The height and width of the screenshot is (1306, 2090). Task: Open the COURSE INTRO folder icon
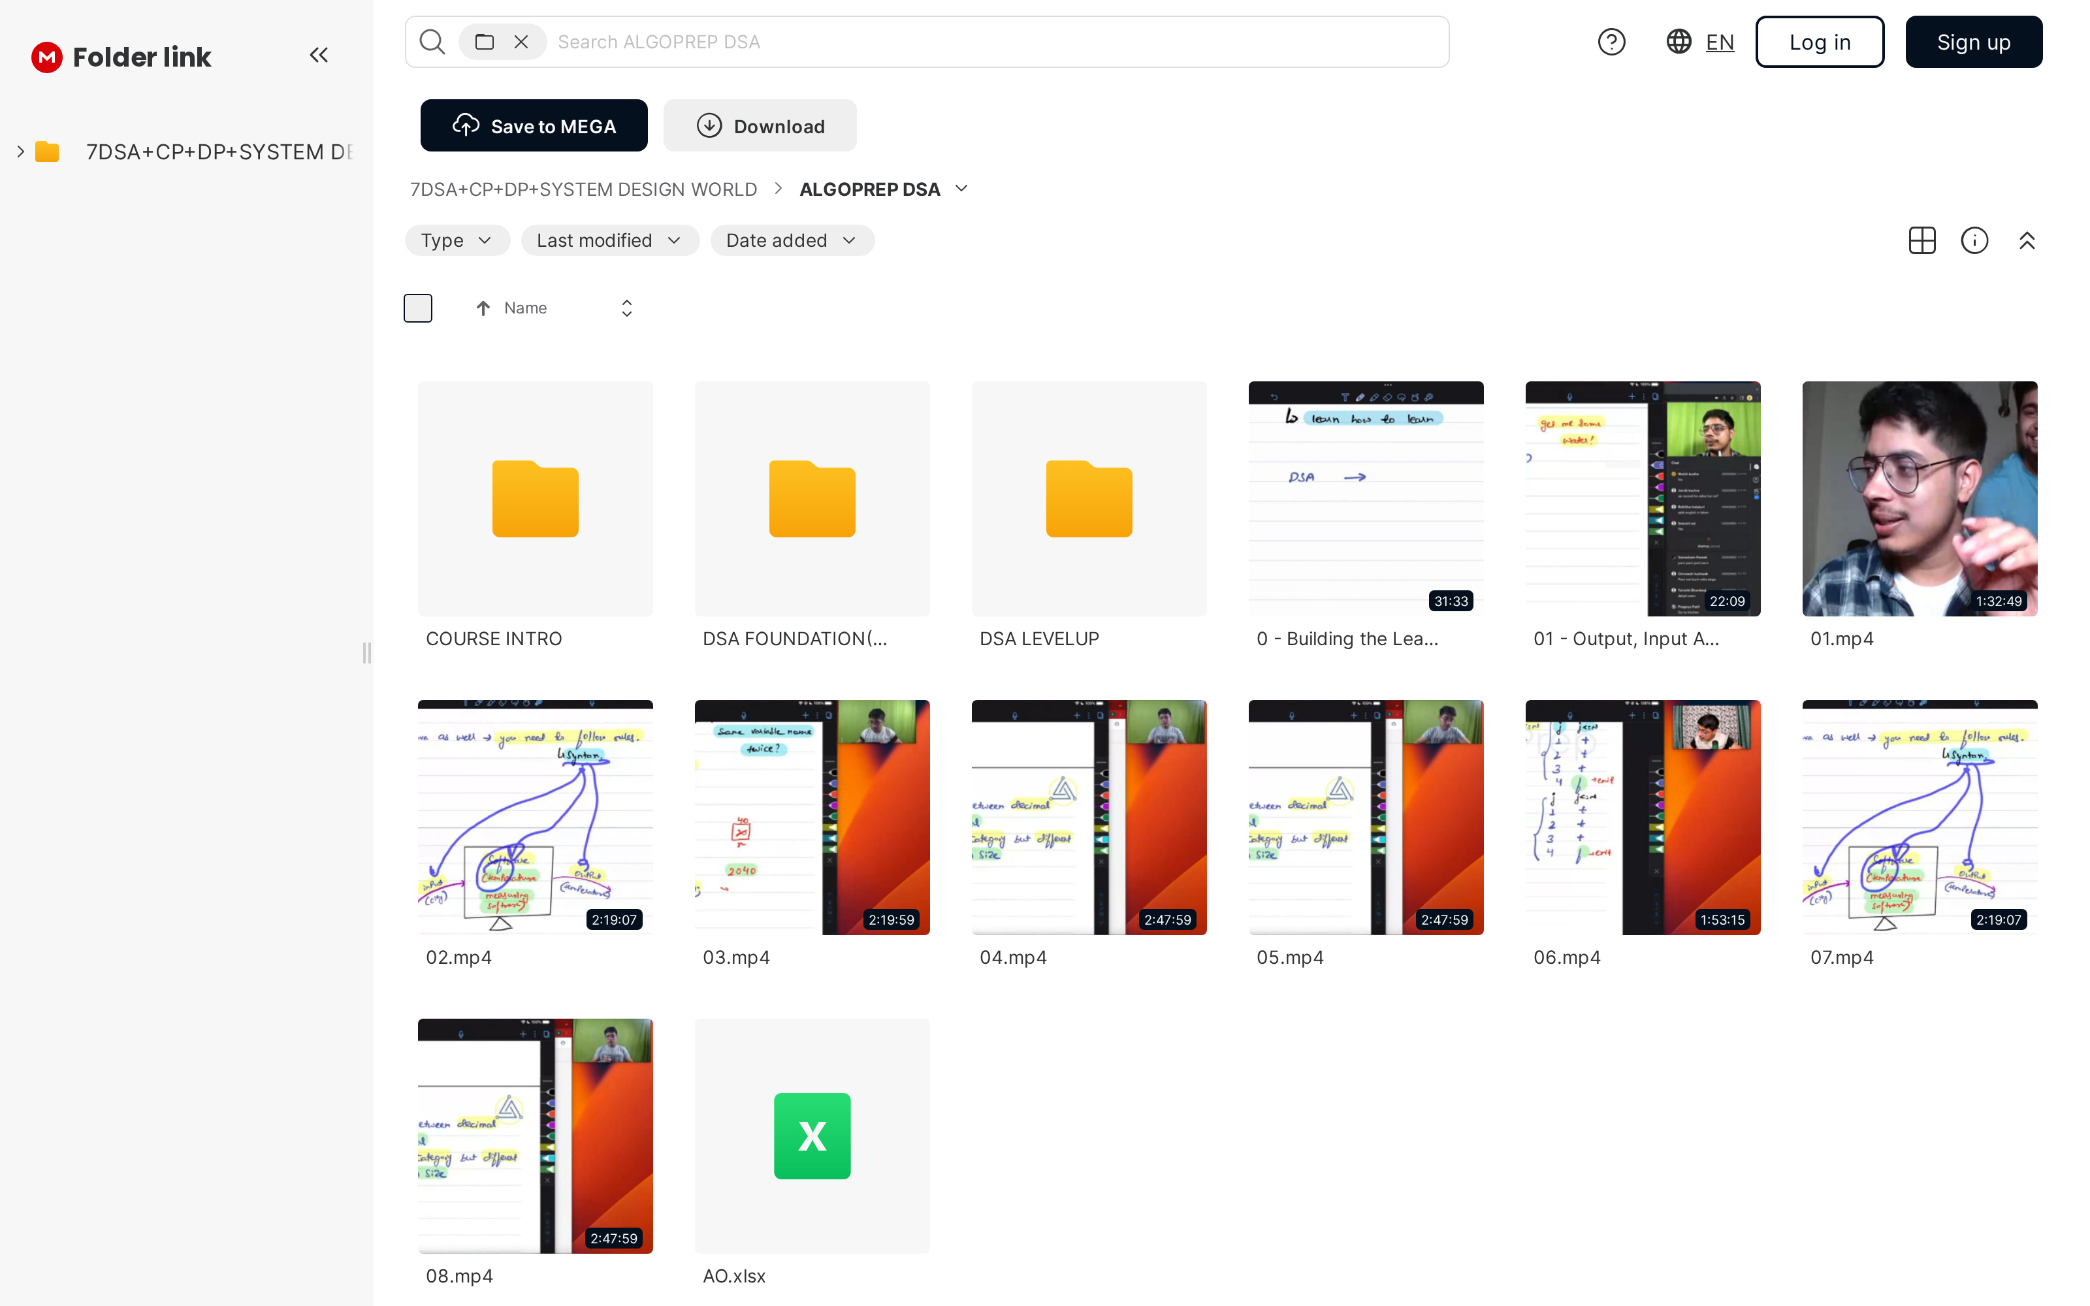pyautogui.click(x=536, y=498)
